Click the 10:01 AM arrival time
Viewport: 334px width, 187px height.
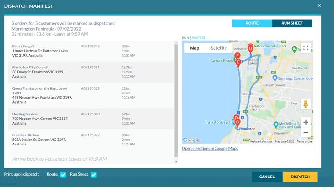128,55
